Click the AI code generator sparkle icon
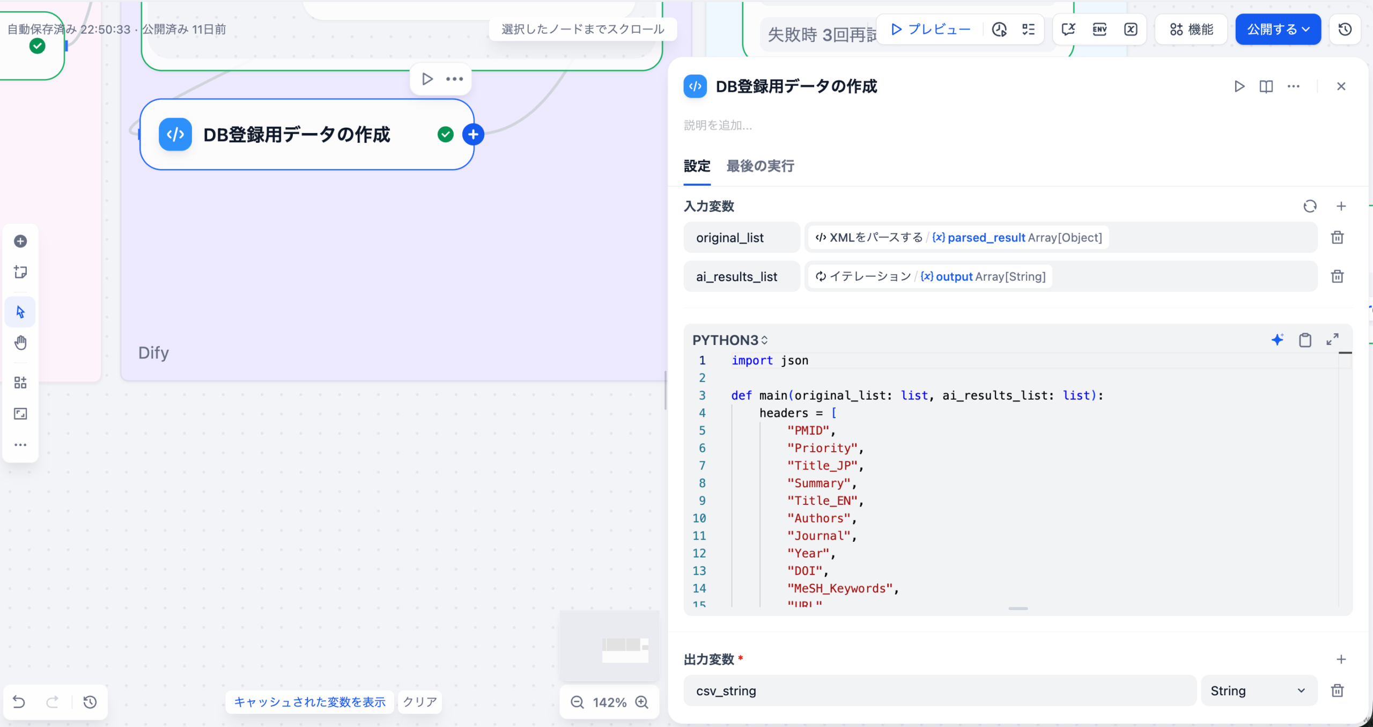 pyautogui.click(x=1278, y=340)
